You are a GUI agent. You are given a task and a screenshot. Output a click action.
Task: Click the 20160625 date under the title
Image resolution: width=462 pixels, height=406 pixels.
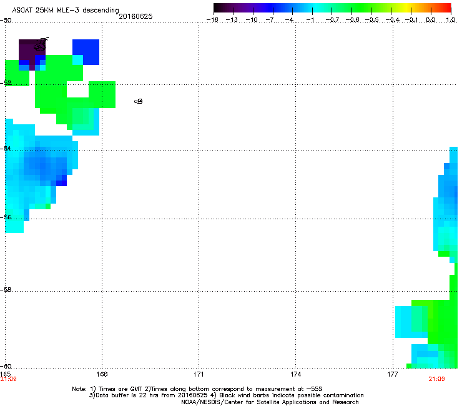click(x=135, y=16)
